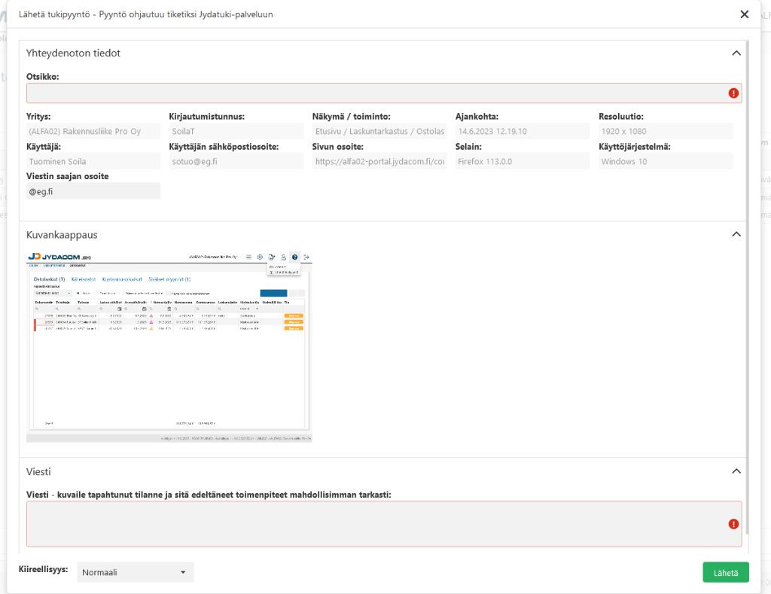The width and height of the screenshot is (771, 594).
Task: Click the Selain field showing Firefox 113.0.0
Action: point(523,161)
